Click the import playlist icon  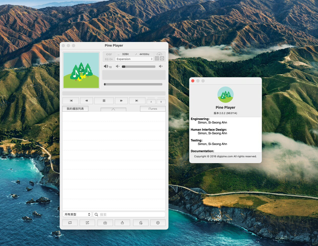(x=105, y=223)
